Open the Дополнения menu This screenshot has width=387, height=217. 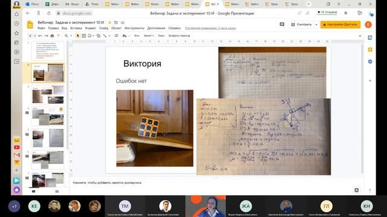pyautogui.click(x=156, y=28)
